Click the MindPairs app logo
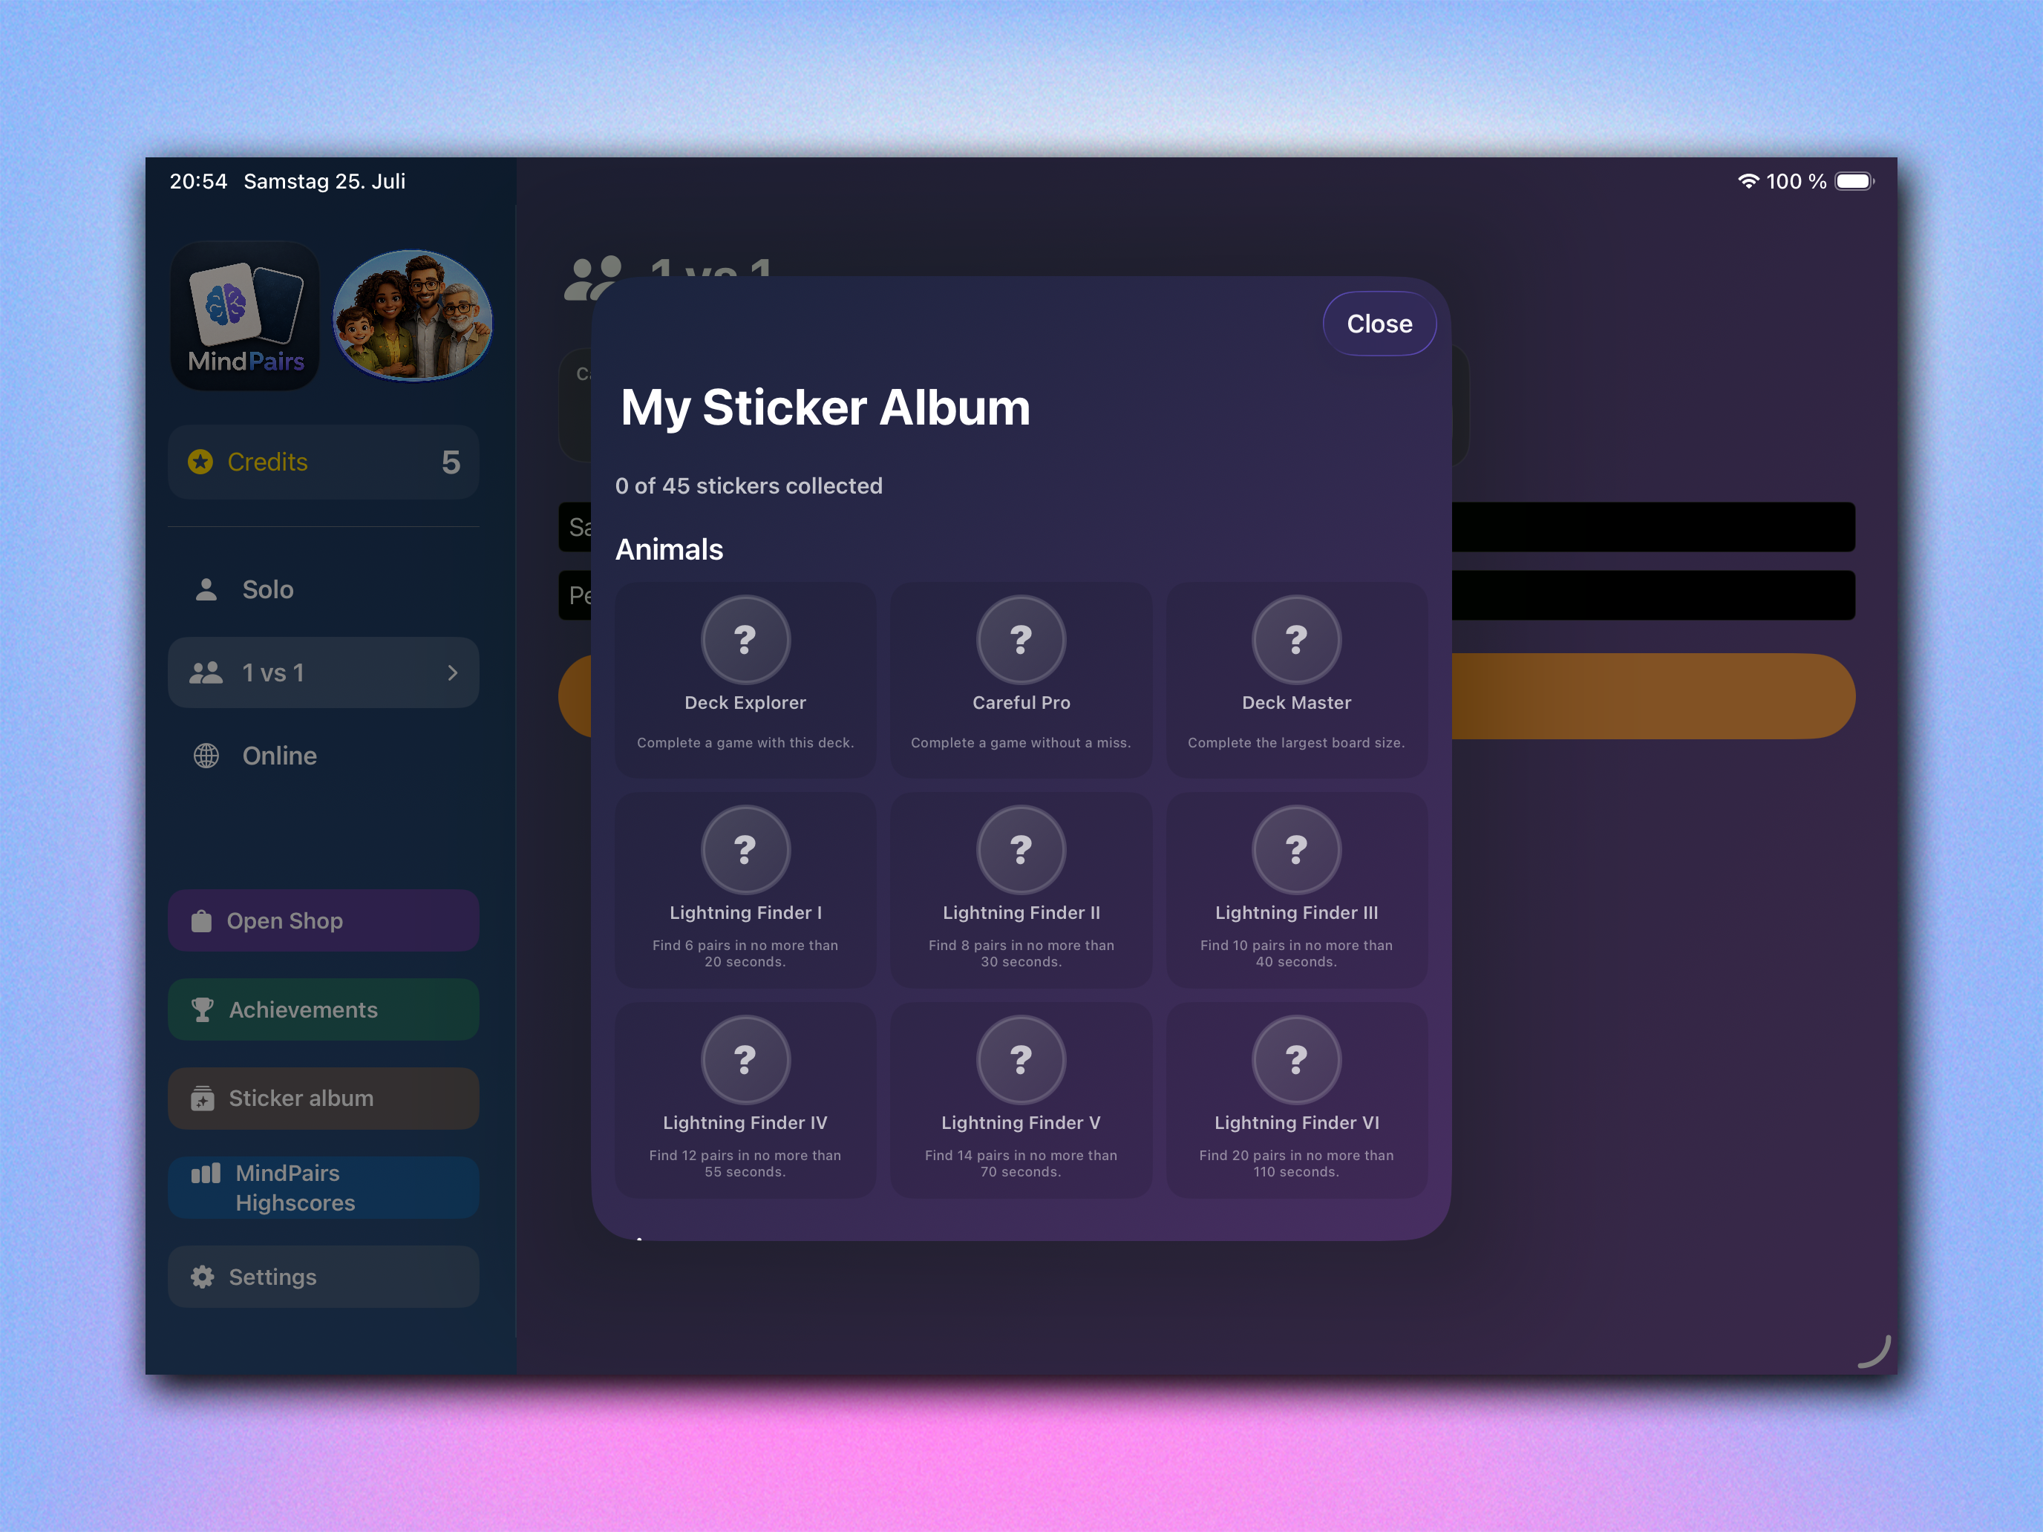This screenshot has height=1532, width=2043. pyautogui.click(x=246, y=315)
